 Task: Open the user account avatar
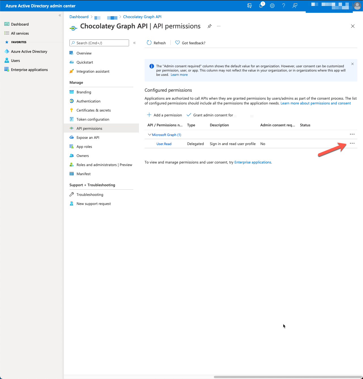(x=357, y=6)
